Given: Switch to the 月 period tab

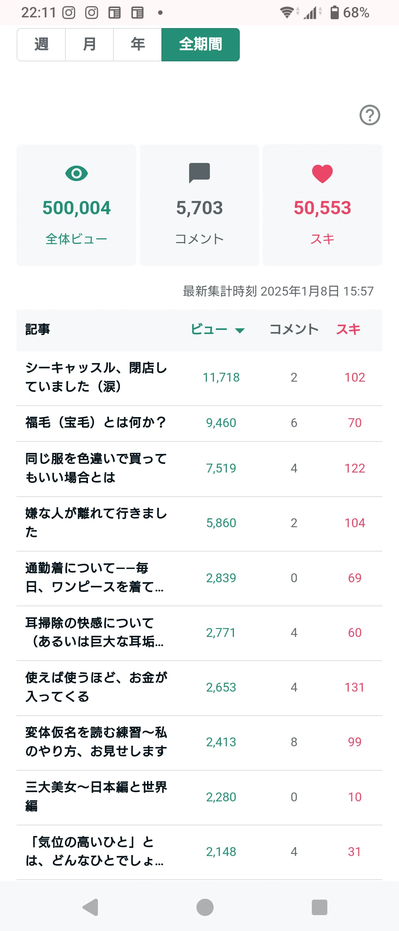Looking at the screenshot, I should click(x=89, y=45).
